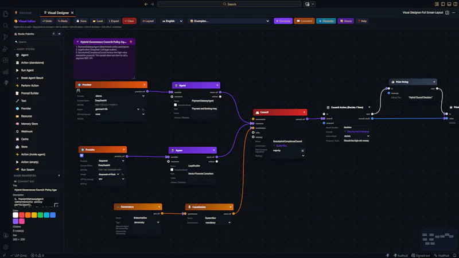
Task: Toggle Outside Model checkbox in PaymentGatewayAgent node
Action: [176, 105]
